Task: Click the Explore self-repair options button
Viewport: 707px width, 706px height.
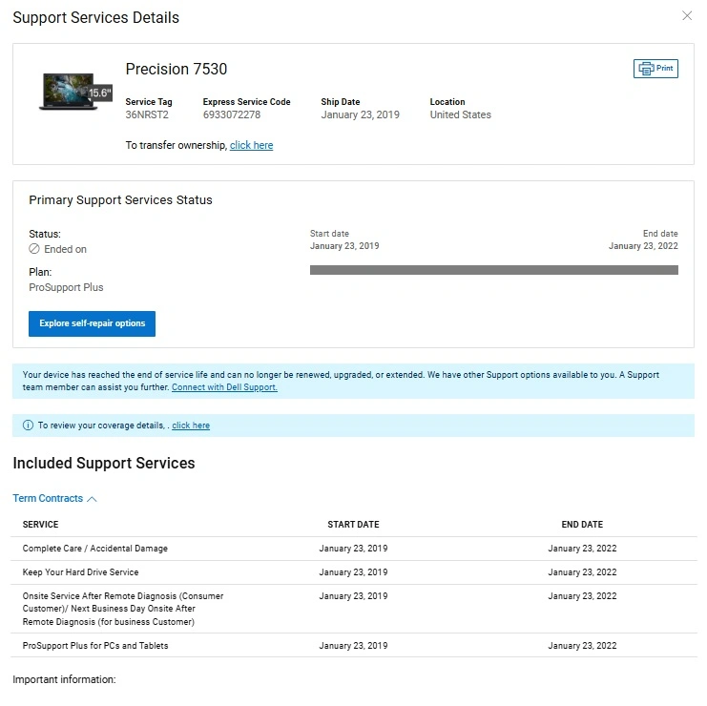Action: click(x=93, y=323)
